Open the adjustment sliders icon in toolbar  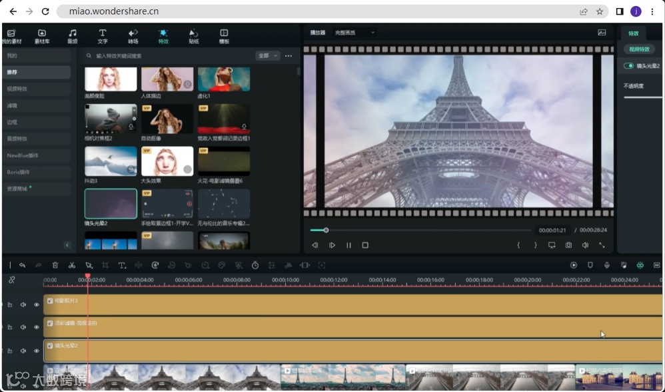(271, 265)
